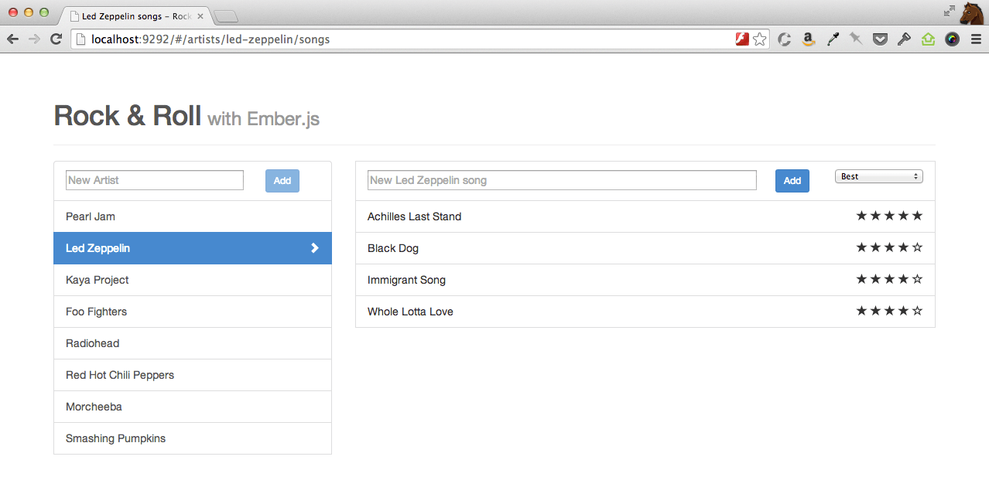Click the Flash blocker icon in toolbar

tap(741, 38)
